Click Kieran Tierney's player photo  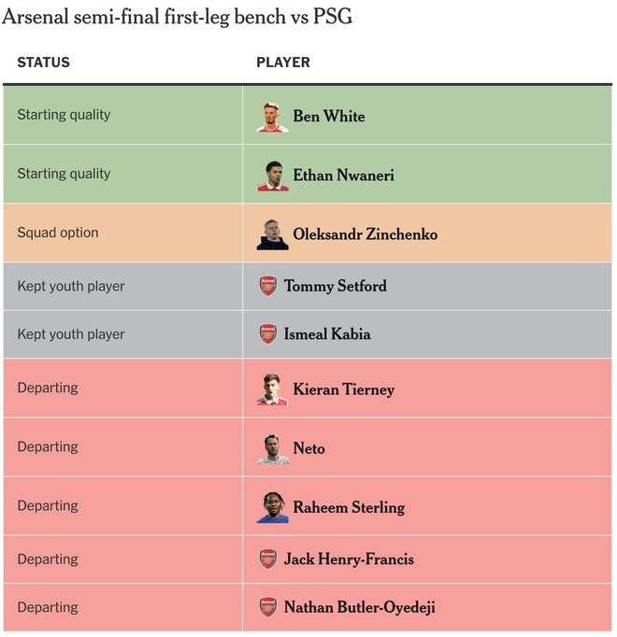pyautogui.click(x=272, y=389)
